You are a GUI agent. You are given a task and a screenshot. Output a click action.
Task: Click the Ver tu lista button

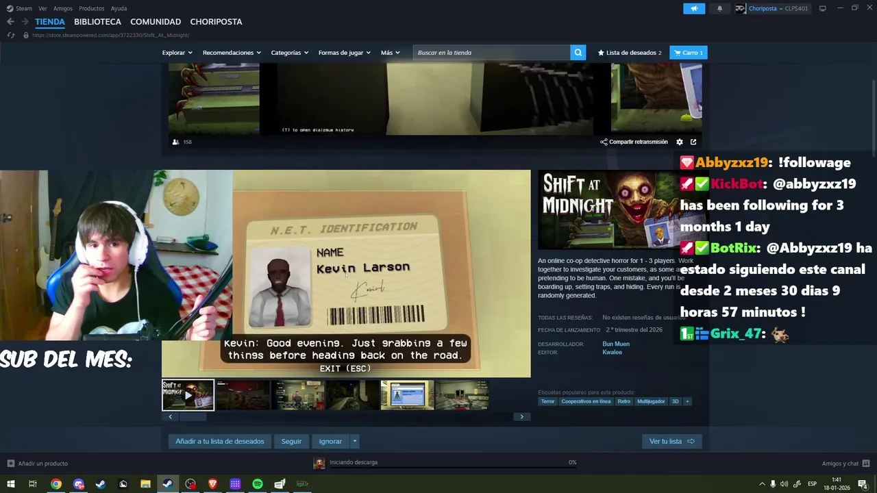tap(671, 442)
